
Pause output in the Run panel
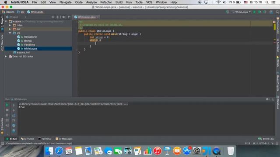coord(7,115)
